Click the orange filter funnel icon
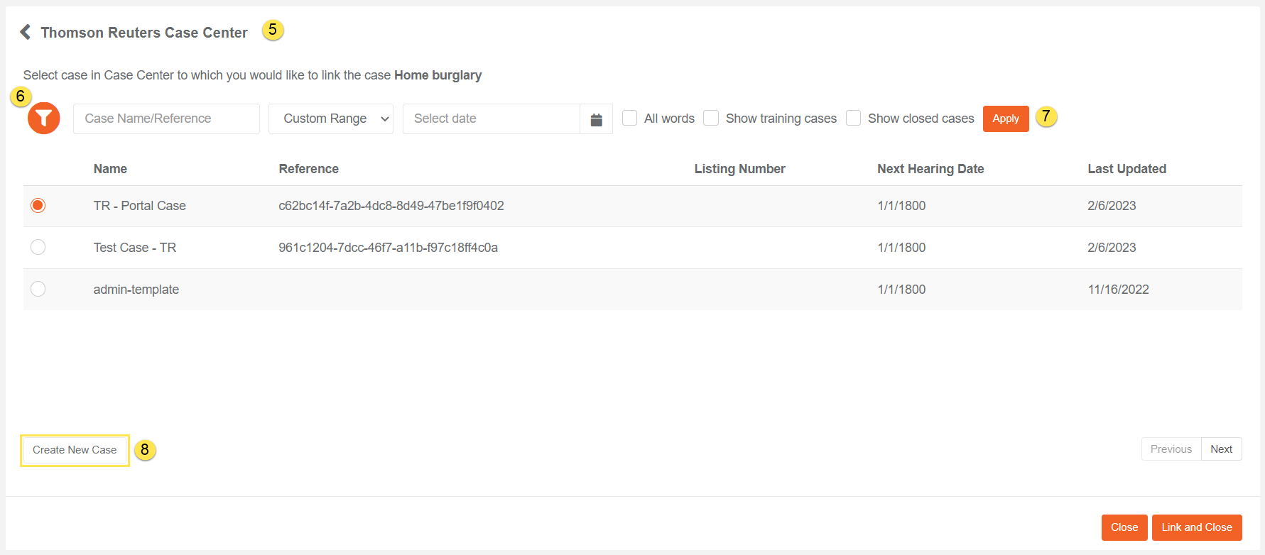 tap(43, 119)
